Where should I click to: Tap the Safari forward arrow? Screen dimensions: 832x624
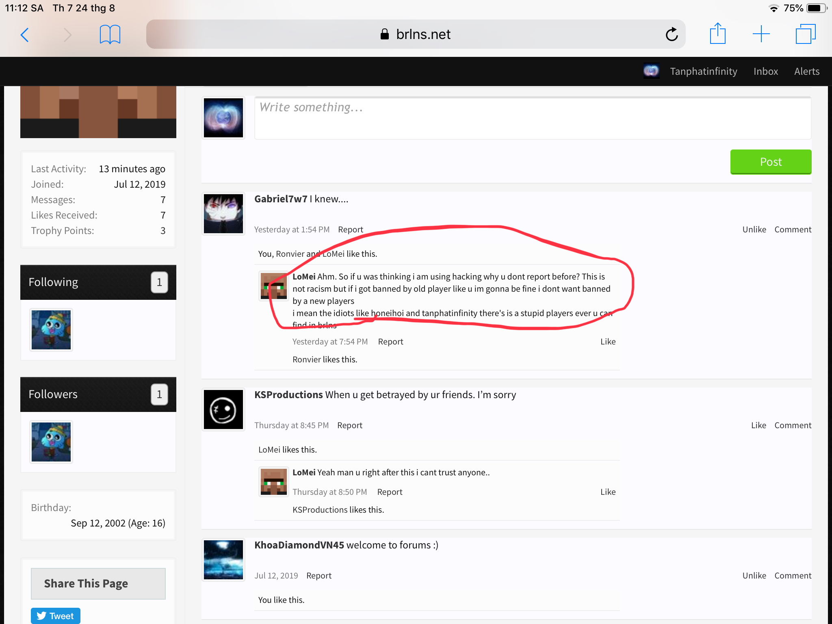tap(67, 35)
